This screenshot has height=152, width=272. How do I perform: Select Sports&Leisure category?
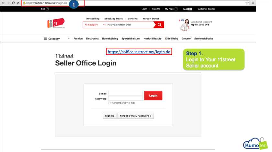pos(130,38)
